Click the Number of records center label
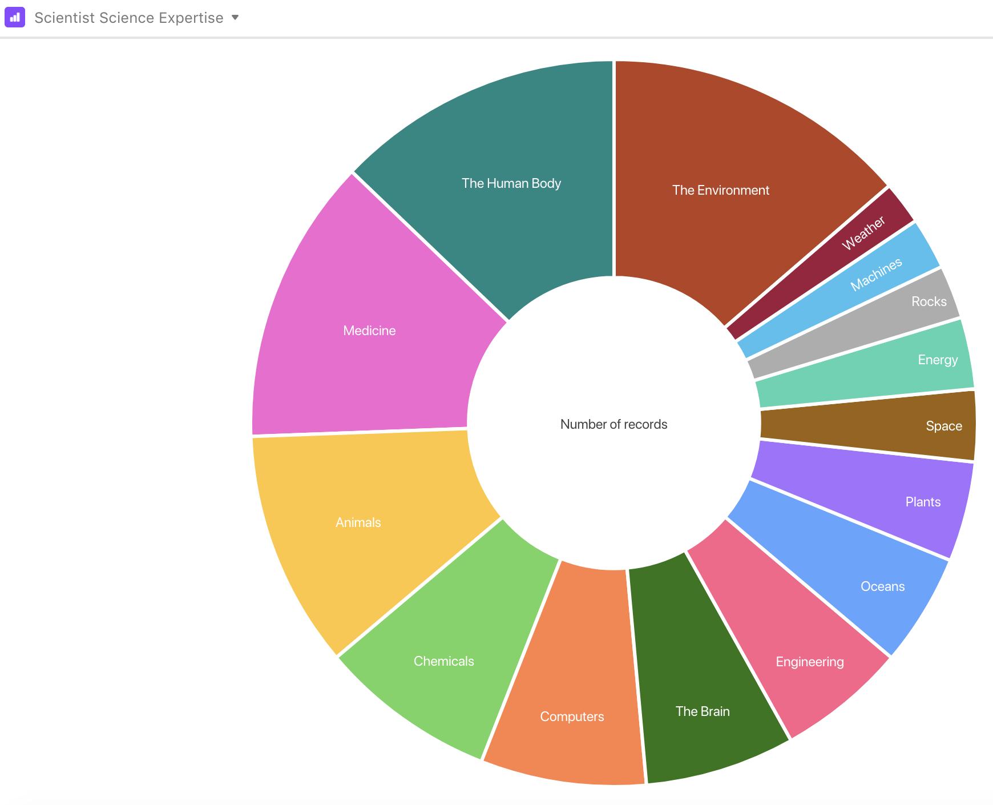The image size is (993, 805). 613,424
